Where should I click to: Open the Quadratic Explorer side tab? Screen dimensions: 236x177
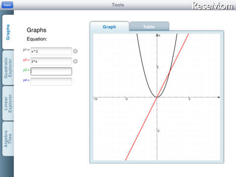point(8,68)
